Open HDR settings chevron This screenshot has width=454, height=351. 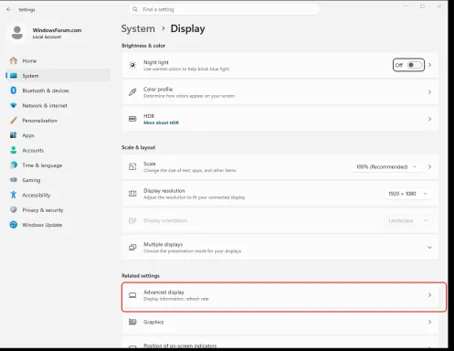429,119
